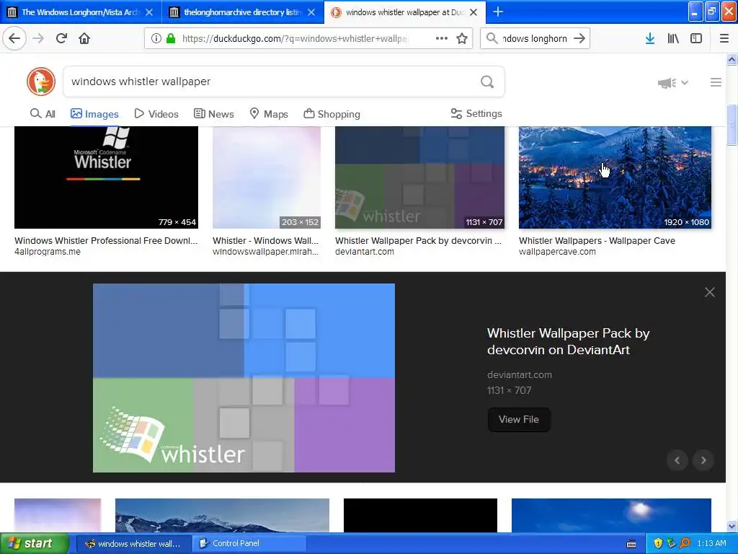Click the Firefox forward arrow

(x=38, y=39)
